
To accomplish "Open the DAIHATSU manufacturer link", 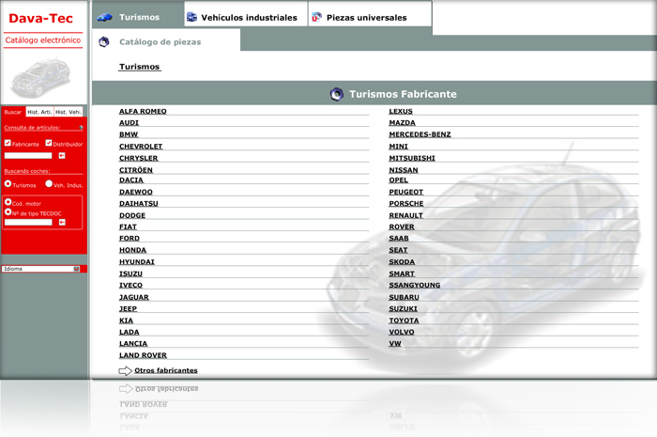I will pos(139,203).
